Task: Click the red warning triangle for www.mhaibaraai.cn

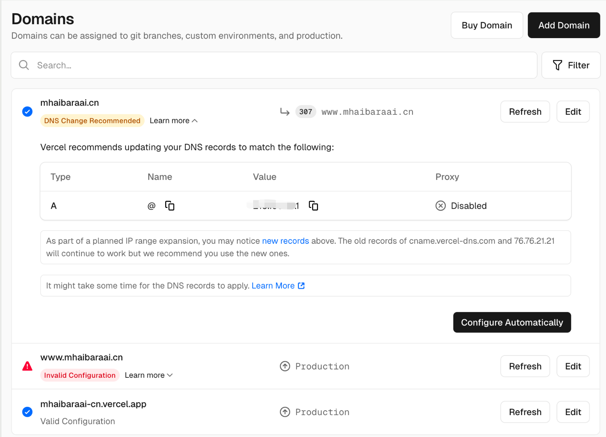Action: tap(27, 366)
